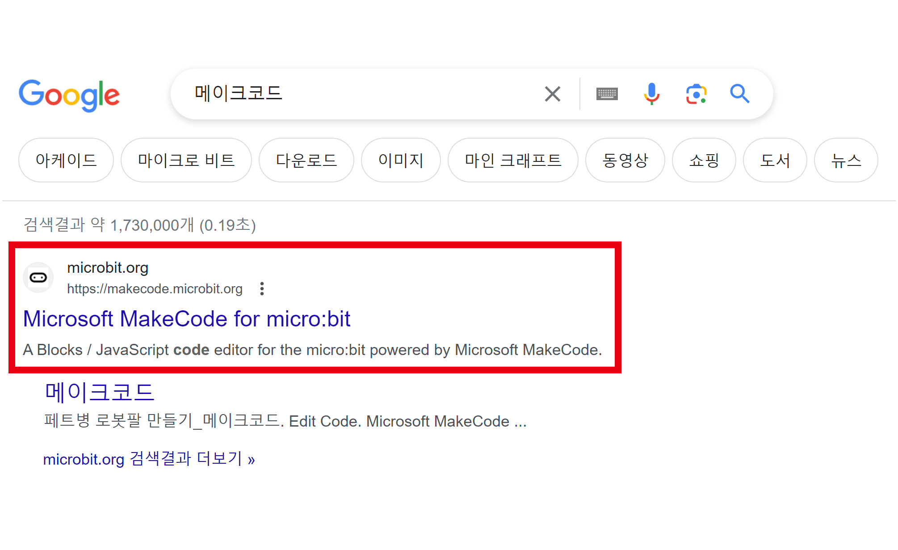
Task: Clear the search box with X icon
Action: [553, 94]
